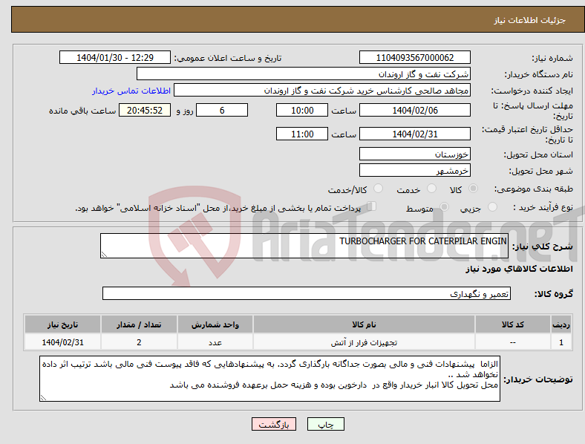Viewport: 585px width, 444px height.
Task: Select the کالا radio button
Action: (473, 189)
